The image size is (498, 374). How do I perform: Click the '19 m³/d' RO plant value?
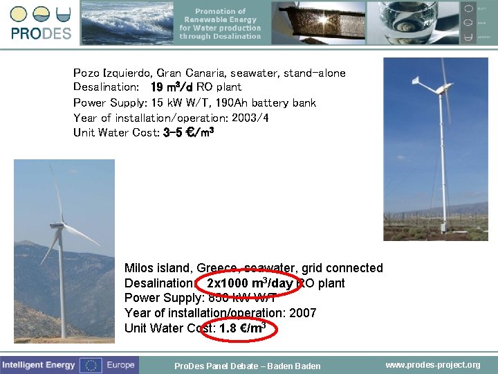point(172,87)
